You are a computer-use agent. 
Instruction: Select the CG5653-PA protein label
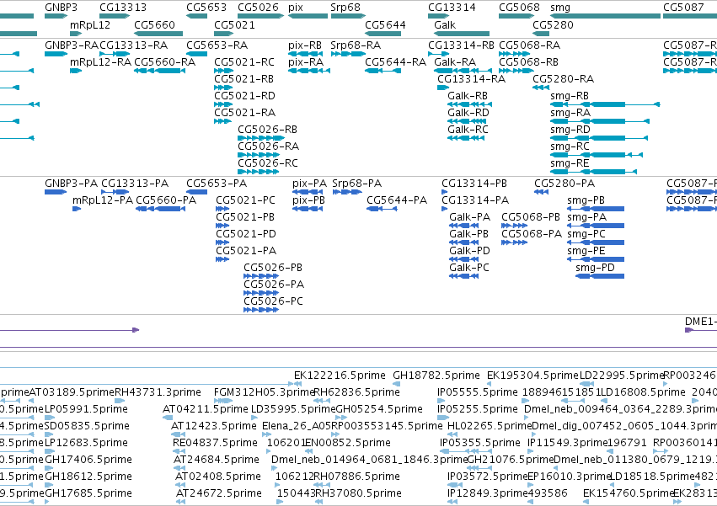(217, 184)
